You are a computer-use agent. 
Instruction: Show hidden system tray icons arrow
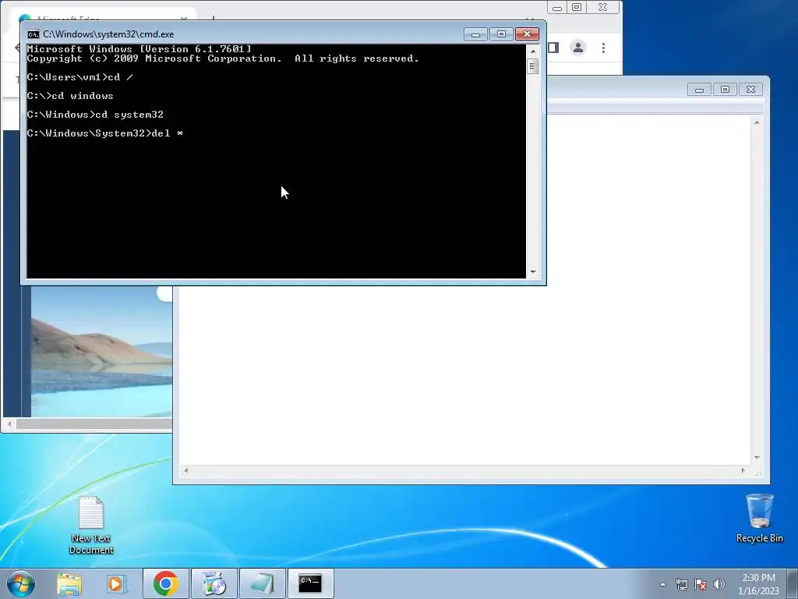point(662,584)
